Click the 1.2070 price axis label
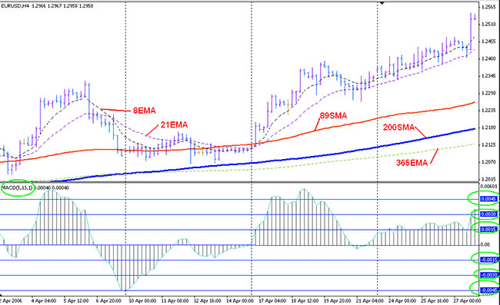Screen dimensions: 500x305 click(489, 162)
